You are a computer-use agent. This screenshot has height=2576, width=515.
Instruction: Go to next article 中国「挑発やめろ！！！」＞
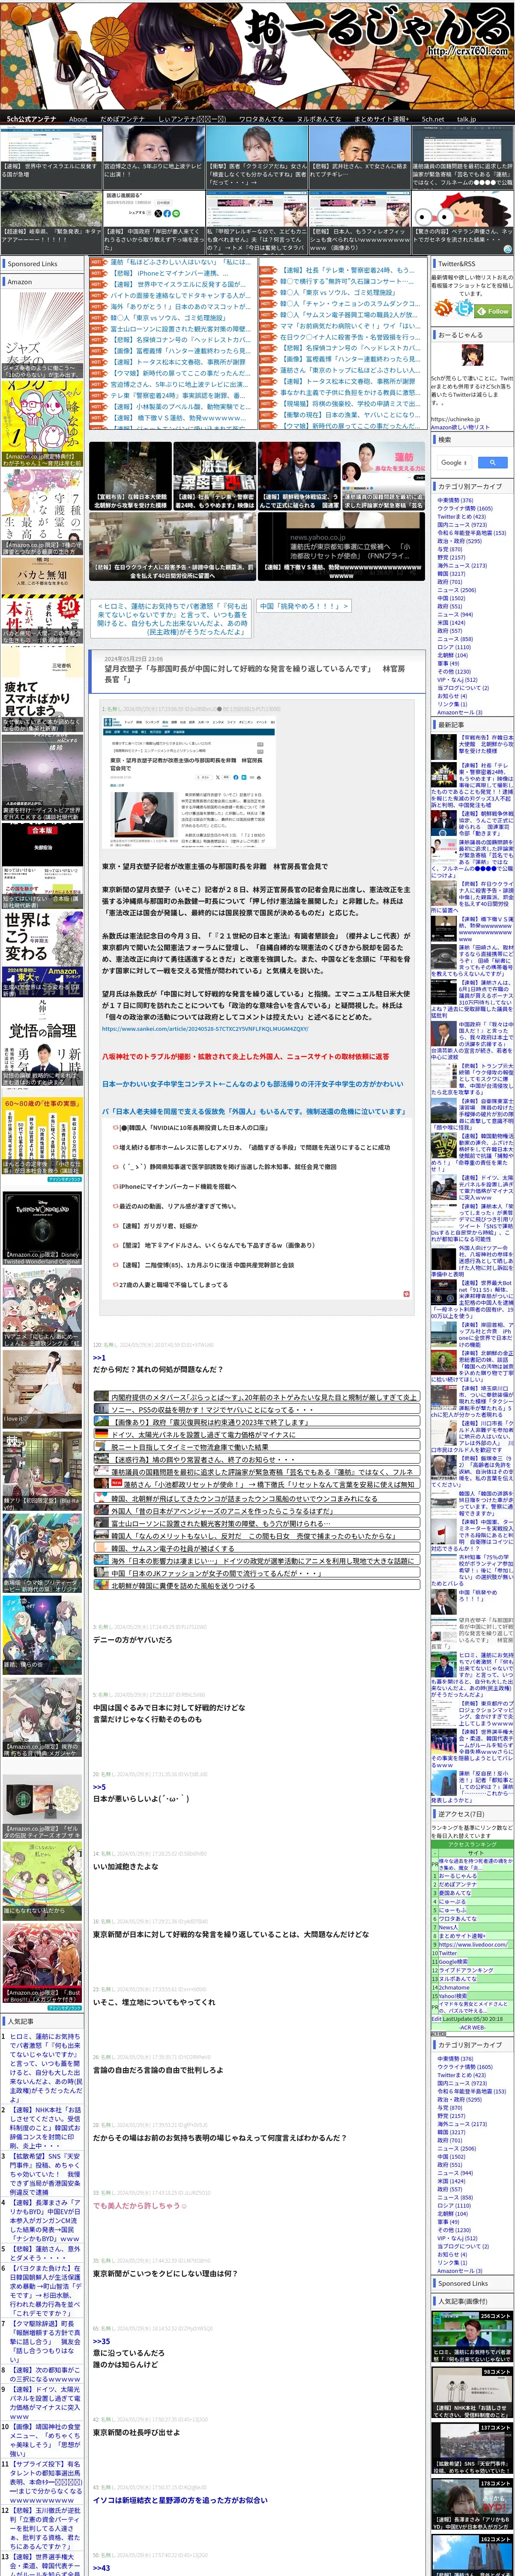click(303, 606)
